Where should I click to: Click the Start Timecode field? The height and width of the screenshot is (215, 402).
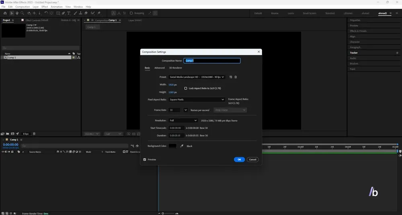point(176,128)
